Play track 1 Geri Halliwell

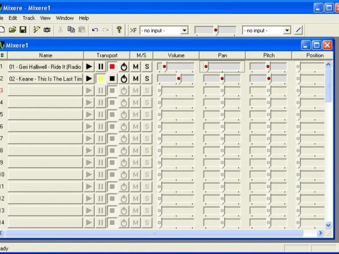[x=89, y=67]
